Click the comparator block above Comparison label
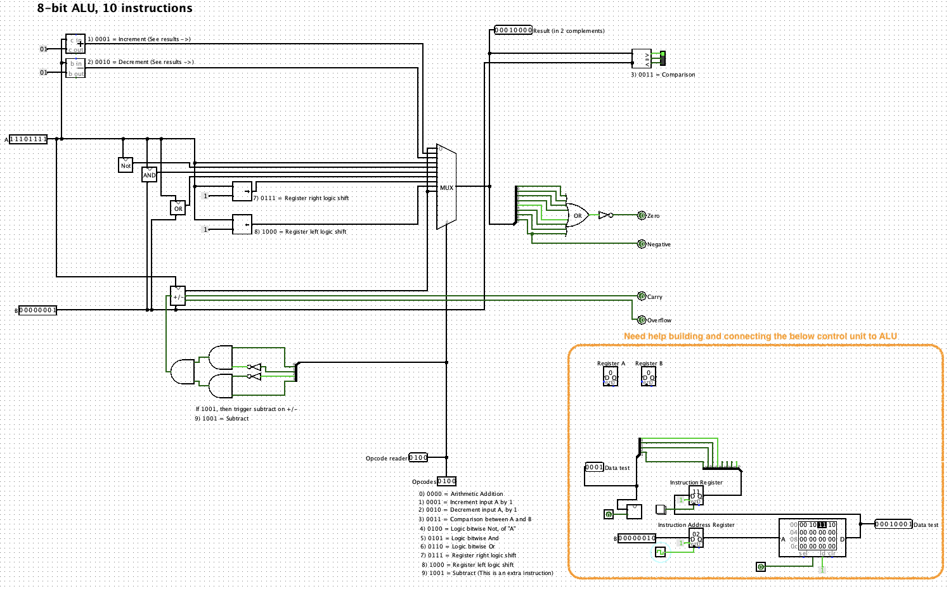 [x=642, y=58]
